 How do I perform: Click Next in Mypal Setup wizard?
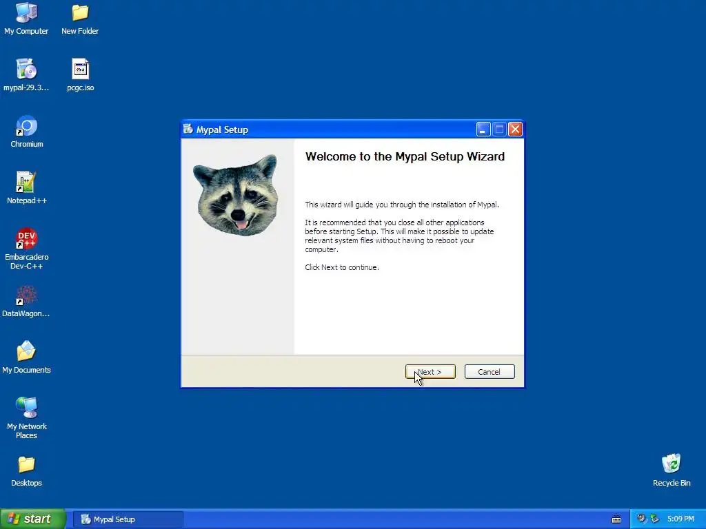(430, 372)
